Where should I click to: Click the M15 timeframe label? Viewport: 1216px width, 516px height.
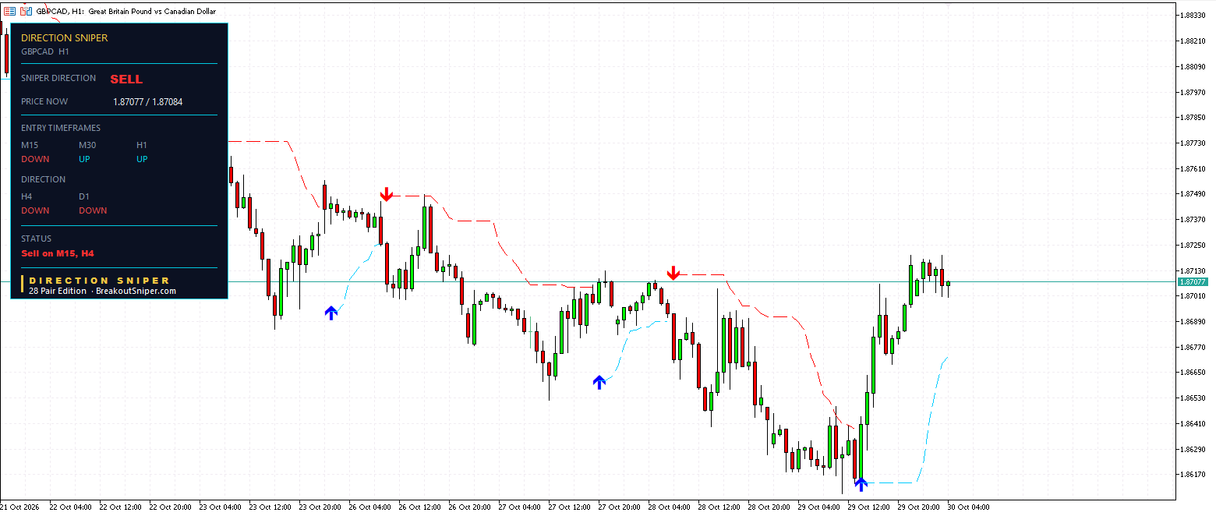(x=30, y=145)
